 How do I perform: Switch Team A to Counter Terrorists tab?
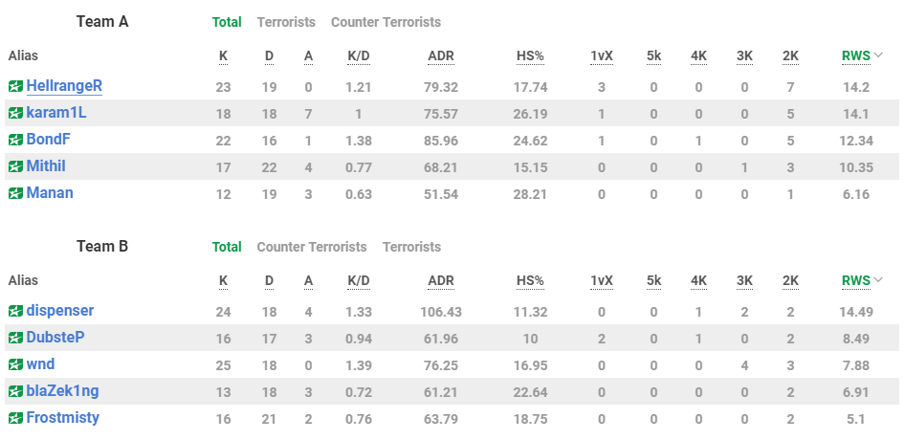[386, 22]
